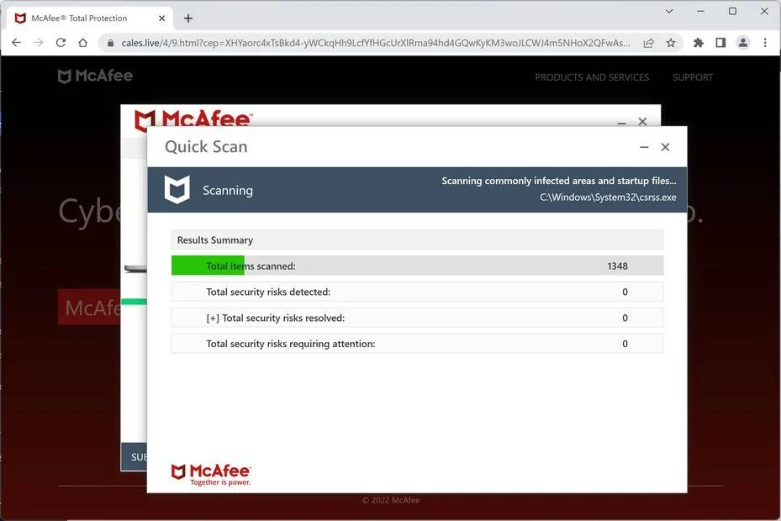Open the user profile avatar menu
Screen dimensions: 781x521
click(x=742, y=43)
